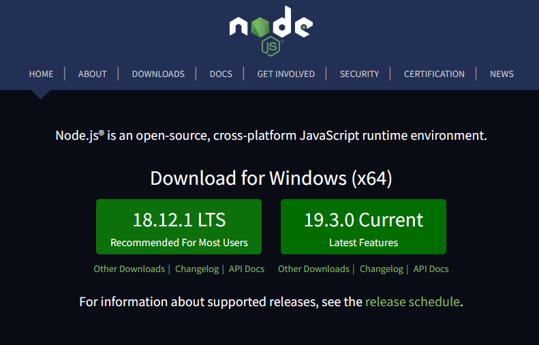The width and height of the screenshot is (539, 345).
Task: Open GET INVOLVED section
Action: (286, 74)
